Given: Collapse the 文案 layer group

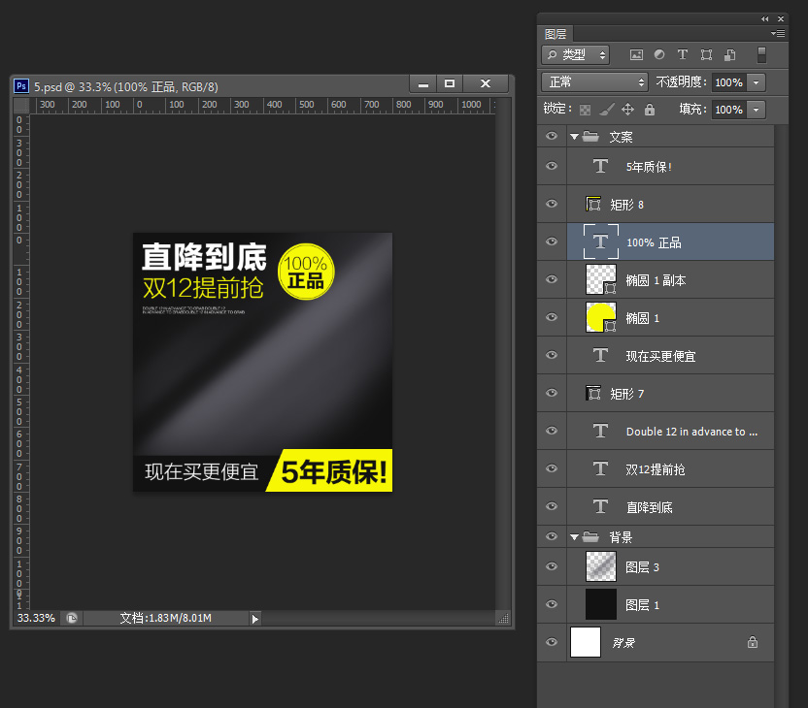Looking at the screenshot, I should click(x=574, y=137).
